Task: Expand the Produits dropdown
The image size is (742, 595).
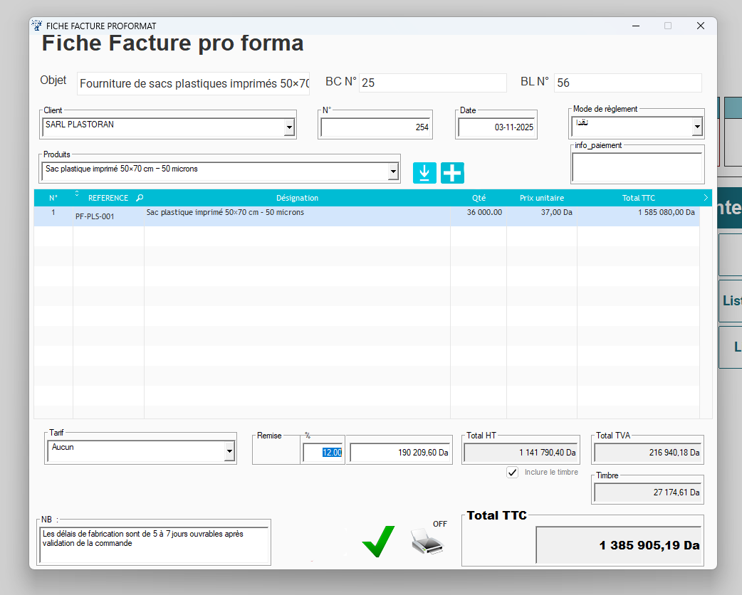Action: (x=393, y=172)
